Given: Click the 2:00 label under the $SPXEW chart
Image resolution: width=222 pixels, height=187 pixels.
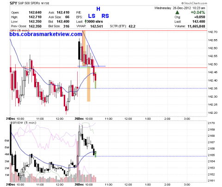Looking at the screenshot, I should point(167,184).
